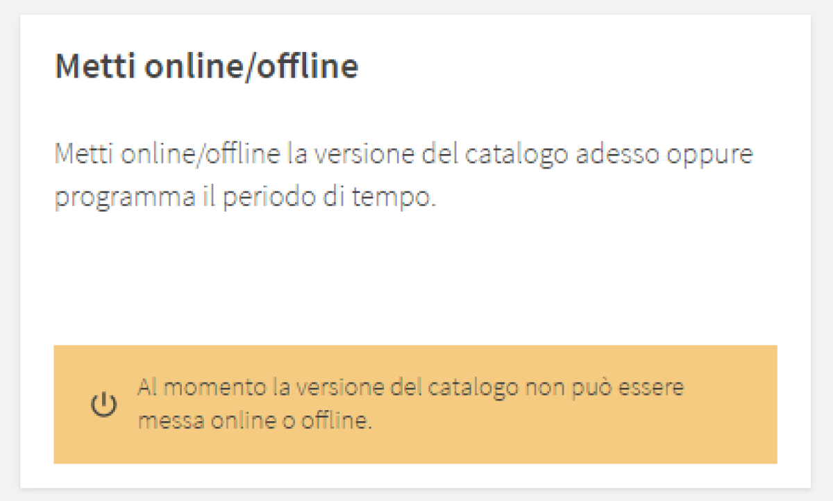
Task: Click "messa online o offline." banner line
Action: [255, 421]
